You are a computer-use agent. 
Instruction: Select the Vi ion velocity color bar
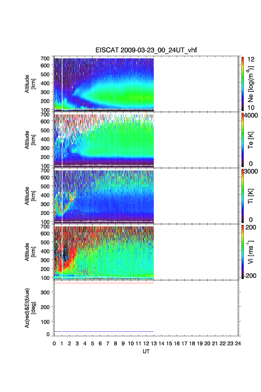pos(243,252)
